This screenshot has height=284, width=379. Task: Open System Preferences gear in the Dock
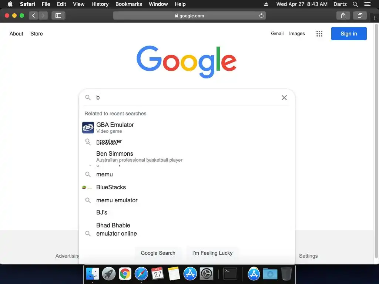tap(206, 274)
